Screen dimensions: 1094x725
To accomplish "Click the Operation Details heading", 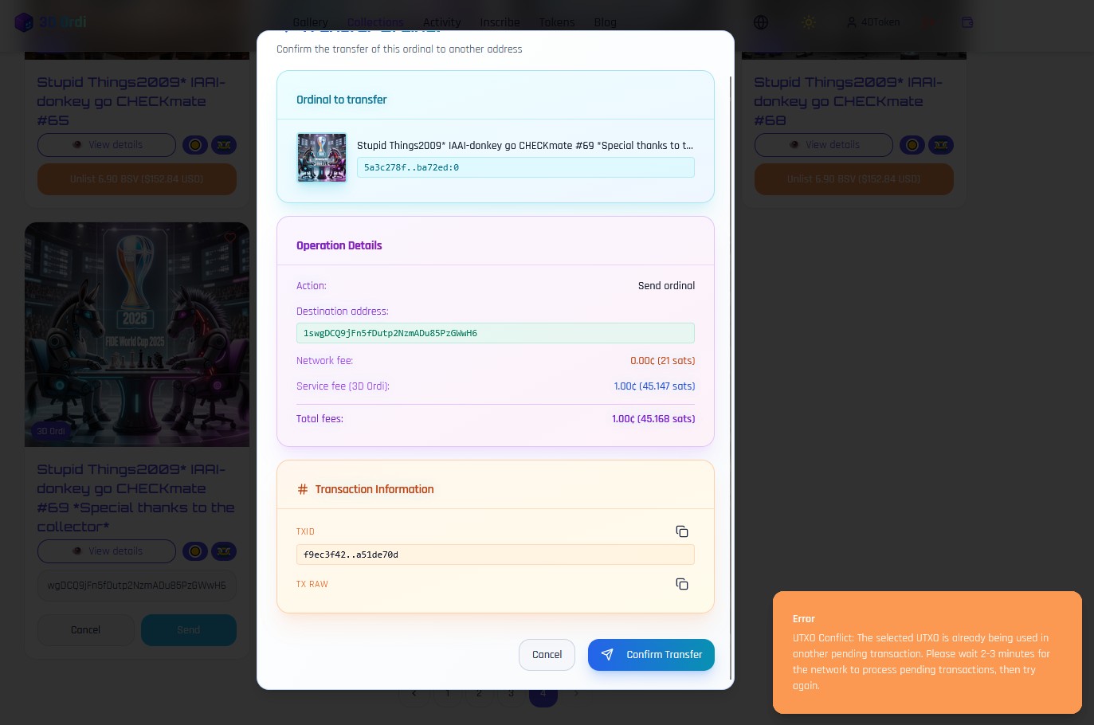I will 339,245.
